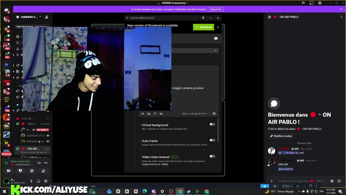Click the Broadcast effects list scrollbar

tap(218, 131)
